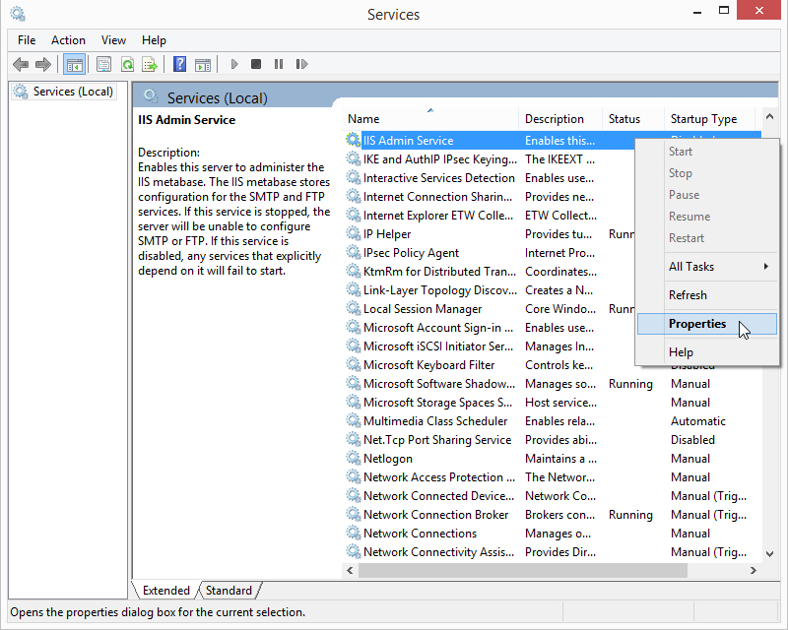
Task: Click gear icon beside Microsoft Keyboard Filter
Action: pos(354,364)
